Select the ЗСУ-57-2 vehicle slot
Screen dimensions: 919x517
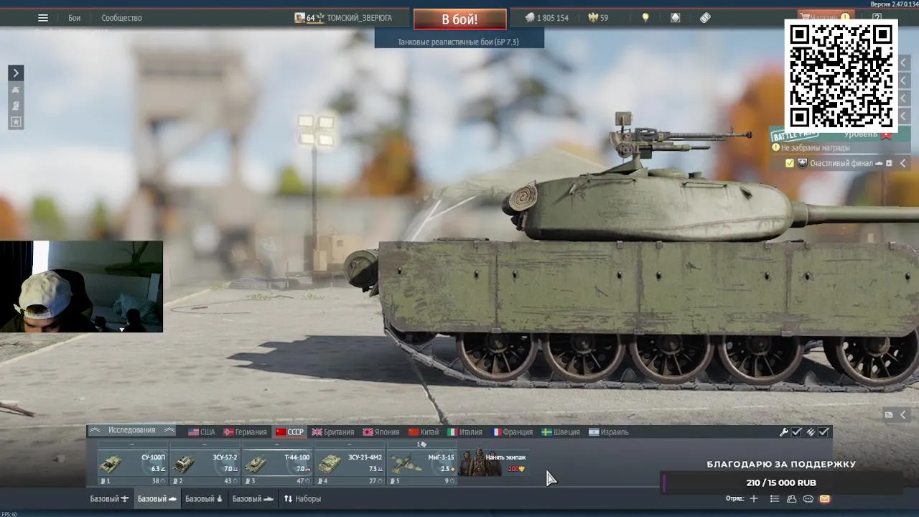pos(205,465)
